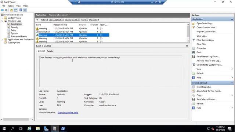Expand the Custom Views tree node

[2, 18]
